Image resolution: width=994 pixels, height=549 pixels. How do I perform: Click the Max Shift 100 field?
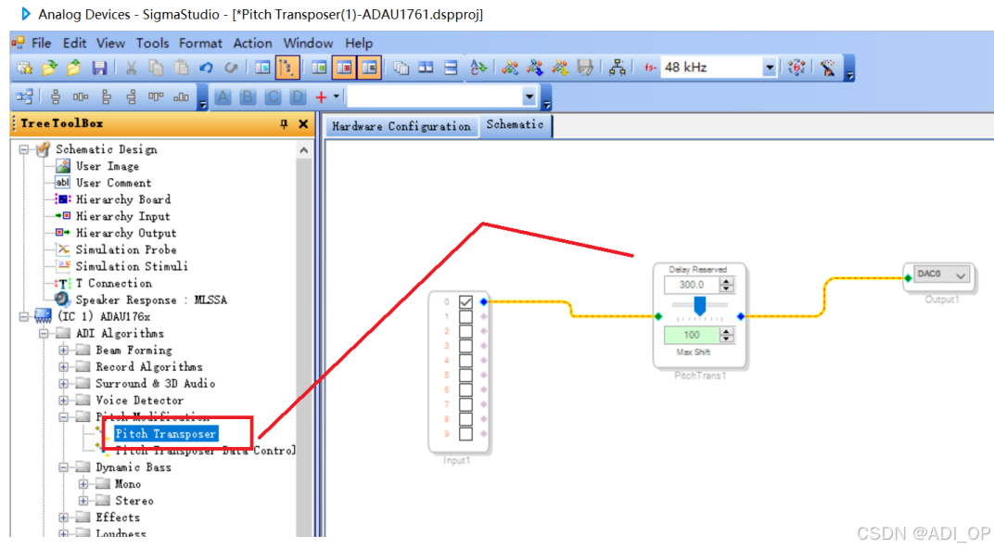point(692,335)
